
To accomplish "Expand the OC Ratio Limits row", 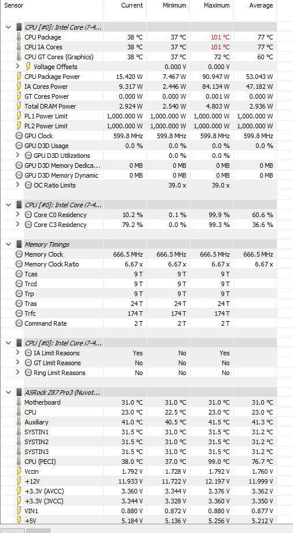I will click(18, 185).
